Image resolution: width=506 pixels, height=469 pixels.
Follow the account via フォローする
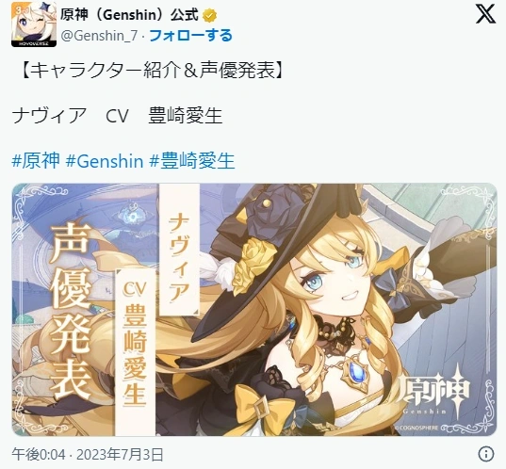(190, 36)
